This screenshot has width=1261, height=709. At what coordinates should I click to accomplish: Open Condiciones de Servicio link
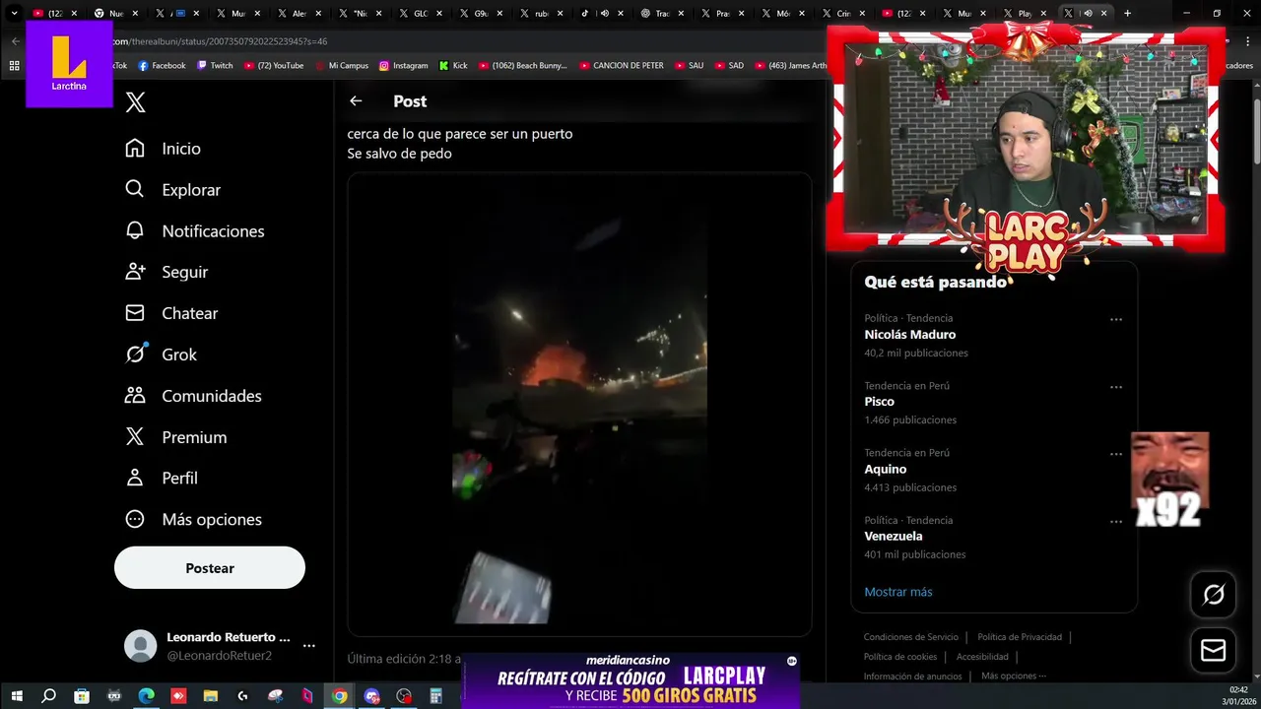(x=910, y=637)
